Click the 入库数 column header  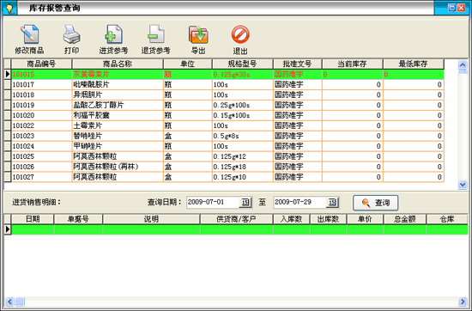tap(292, 219)
